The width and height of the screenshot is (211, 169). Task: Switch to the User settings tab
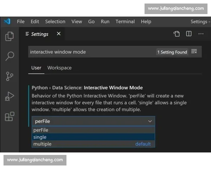[x=36, y=68]
